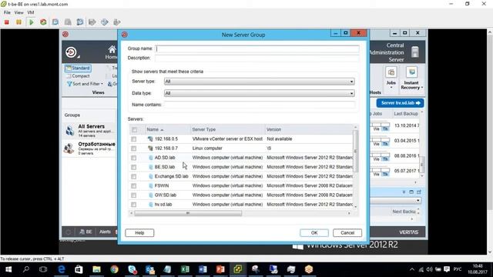Open PowerPoint from the taskbar

tap(220, 269)
